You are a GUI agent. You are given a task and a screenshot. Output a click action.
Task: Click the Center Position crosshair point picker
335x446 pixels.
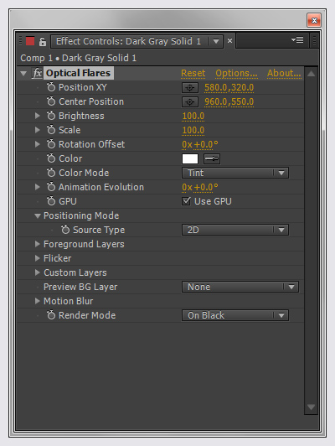[x=190, y=101]
